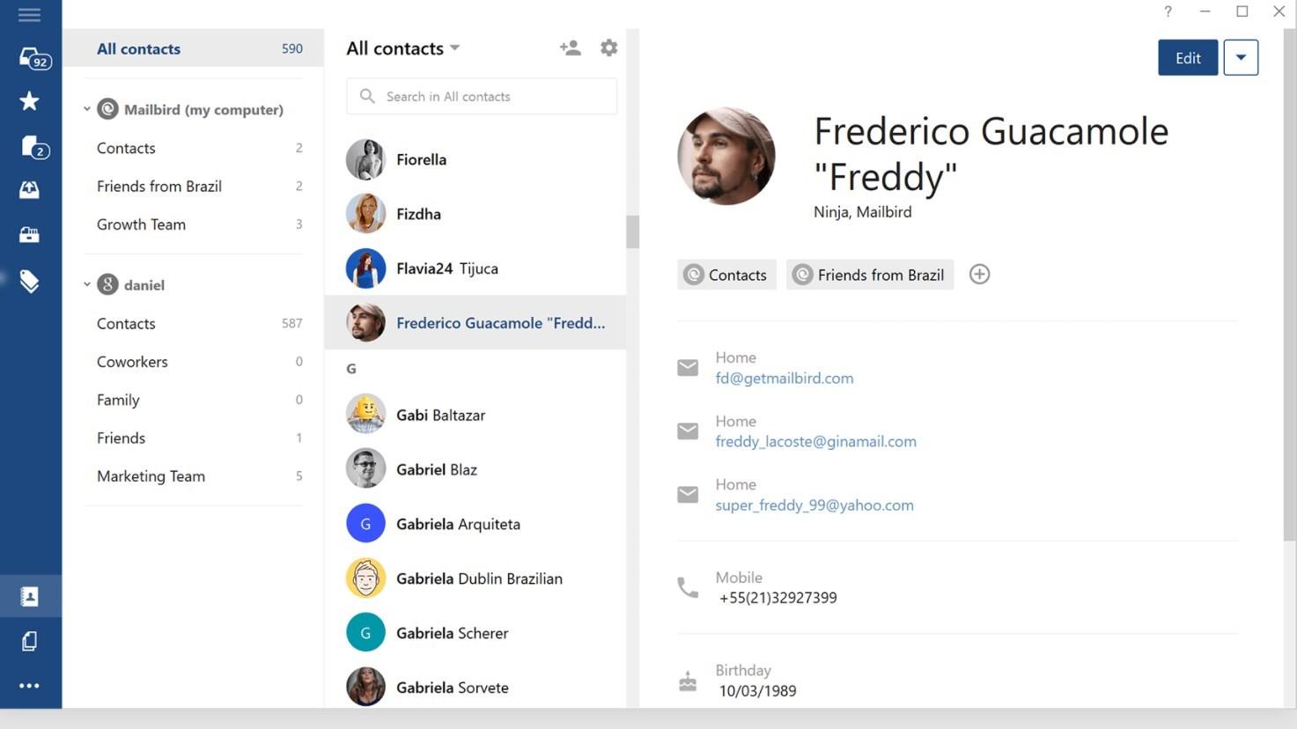1297x729 pixels.
Task: Collapse the Mailbird (my computer) group
Action: coord(87,109)
